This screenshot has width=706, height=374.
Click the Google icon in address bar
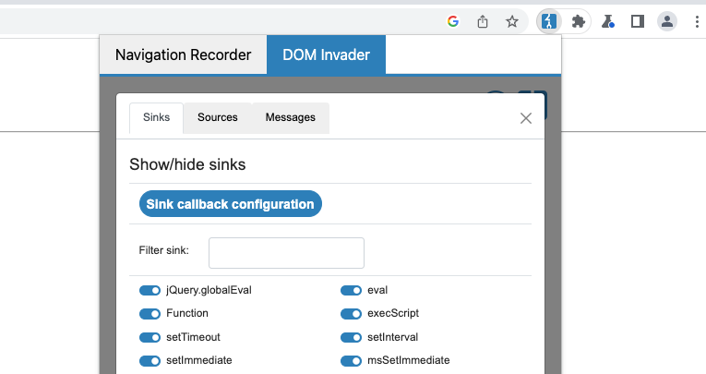coord(453,21)
